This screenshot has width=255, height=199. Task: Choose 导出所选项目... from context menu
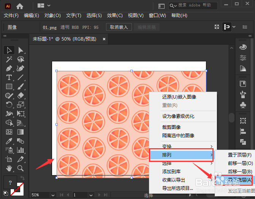click(x=177, y=188)
